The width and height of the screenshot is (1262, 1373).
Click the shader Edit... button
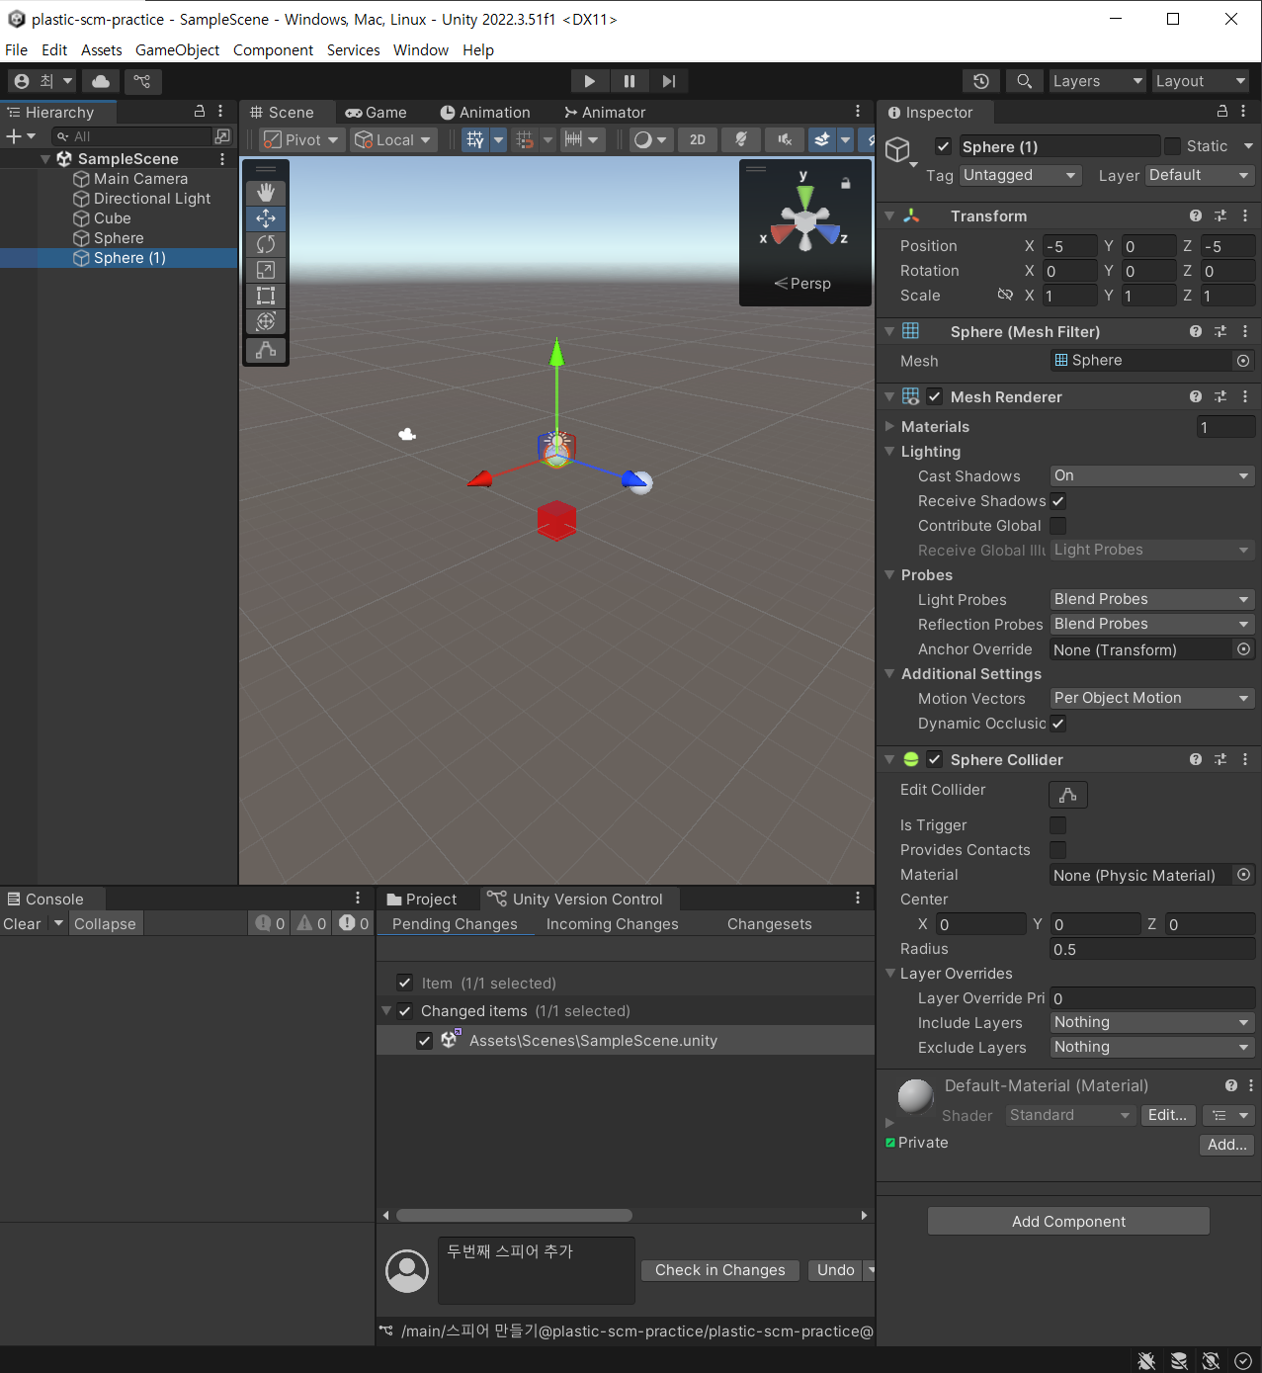coord(1167,1115)
